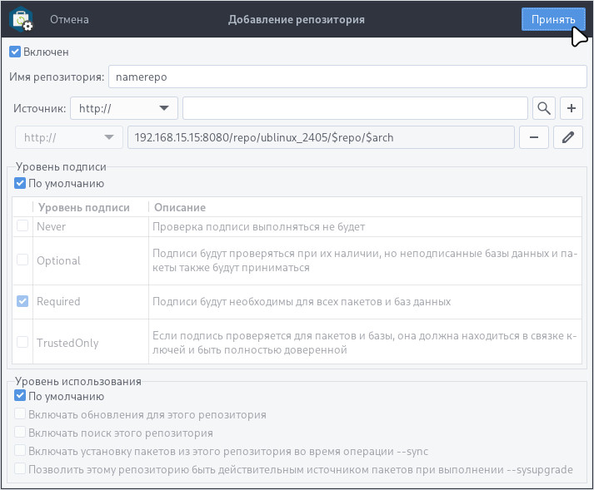Click the Описание column header
The width and height of the screenshot is (594, 490).
[180, 207]
